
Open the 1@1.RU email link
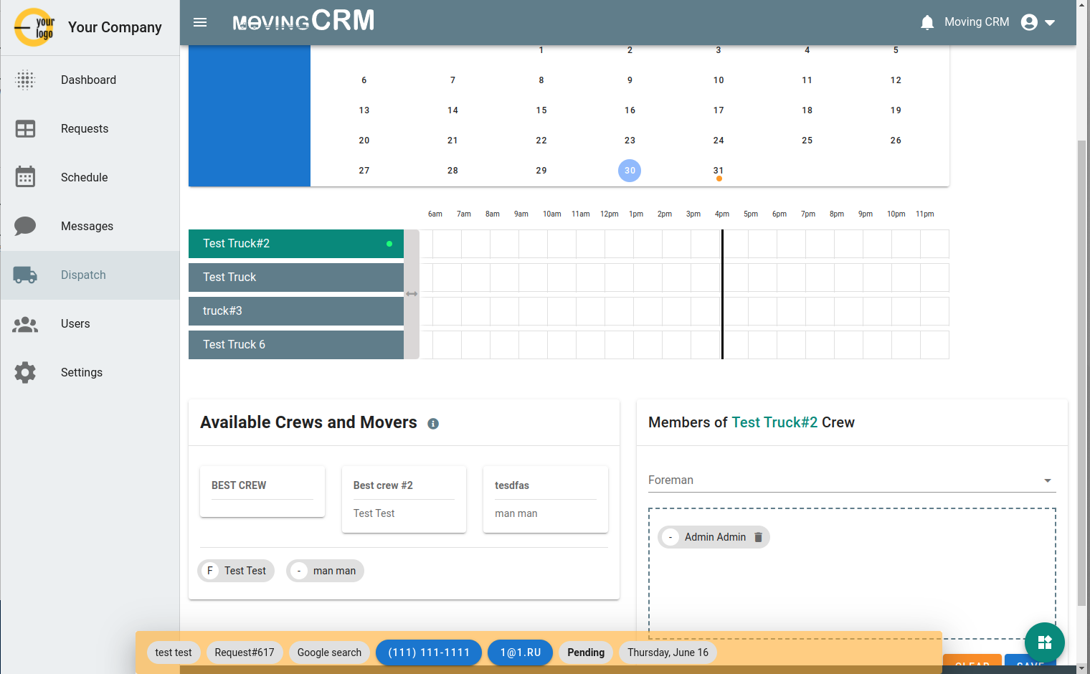coord(520,652)
